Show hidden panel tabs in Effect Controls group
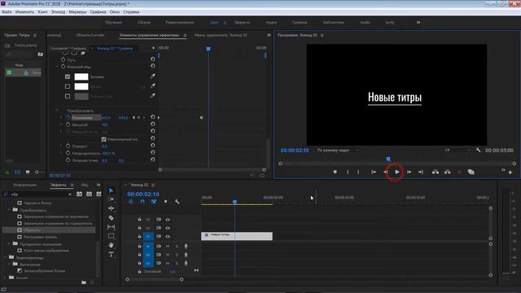Viewport: 521px width, 293px height. pyautogui.click(x=269, y=35)
